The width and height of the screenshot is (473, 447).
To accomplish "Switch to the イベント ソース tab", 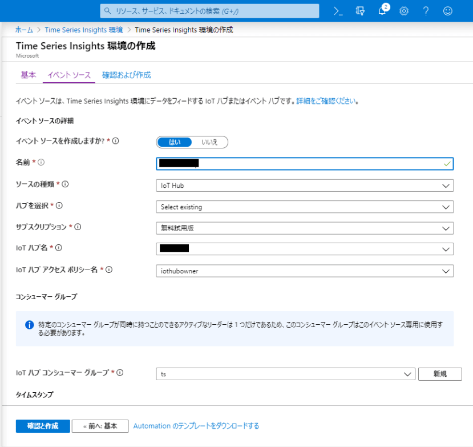I will click(69, 75).
